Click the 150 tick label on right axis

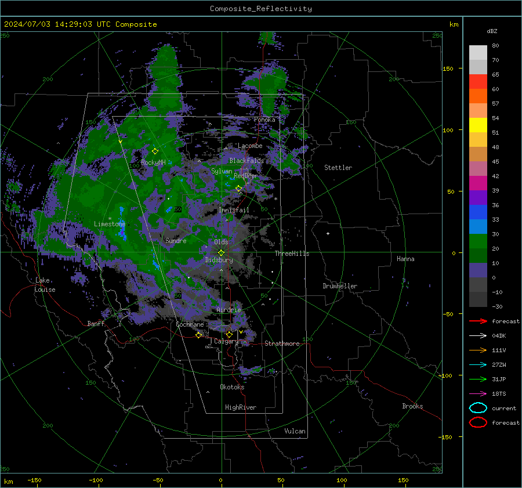pos(448,68)
